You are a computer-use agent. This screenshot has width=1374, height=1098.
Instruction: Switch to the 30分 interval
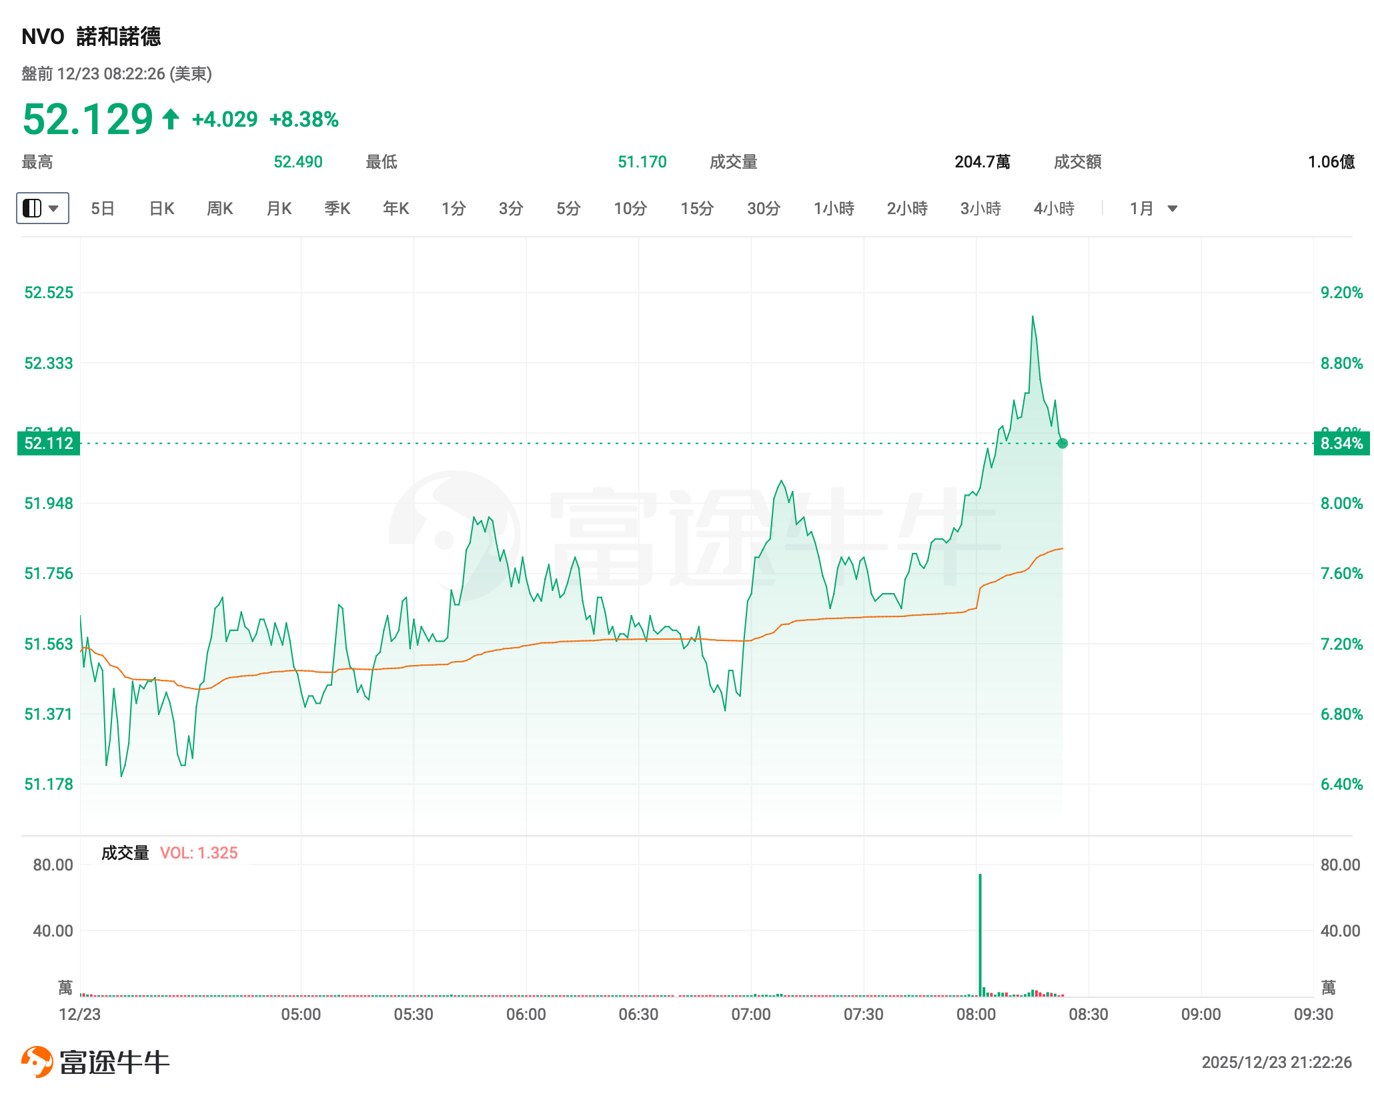(764, 209)
